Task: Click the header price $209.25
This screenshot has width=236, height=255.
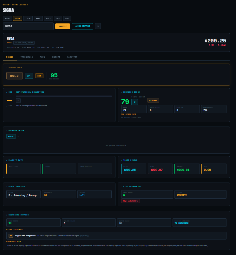Action: [x=215, y=41]
